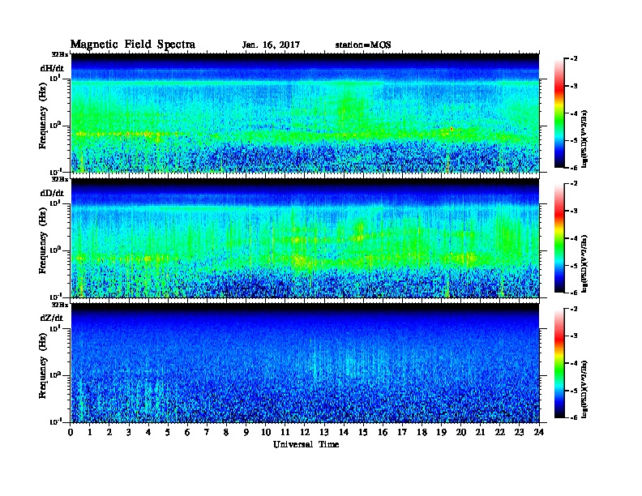Click the "station=MOS" label

pos(363,45)
